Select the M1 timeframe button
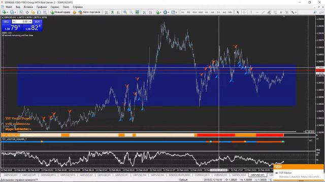Screen dimensions: 325x182 click(x=183, y=12)
